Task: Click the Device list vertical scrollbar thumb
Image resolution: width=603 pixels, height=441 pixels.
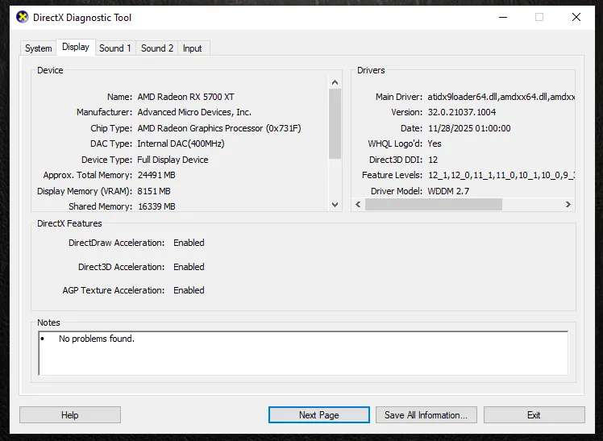Action: [335, 123]
